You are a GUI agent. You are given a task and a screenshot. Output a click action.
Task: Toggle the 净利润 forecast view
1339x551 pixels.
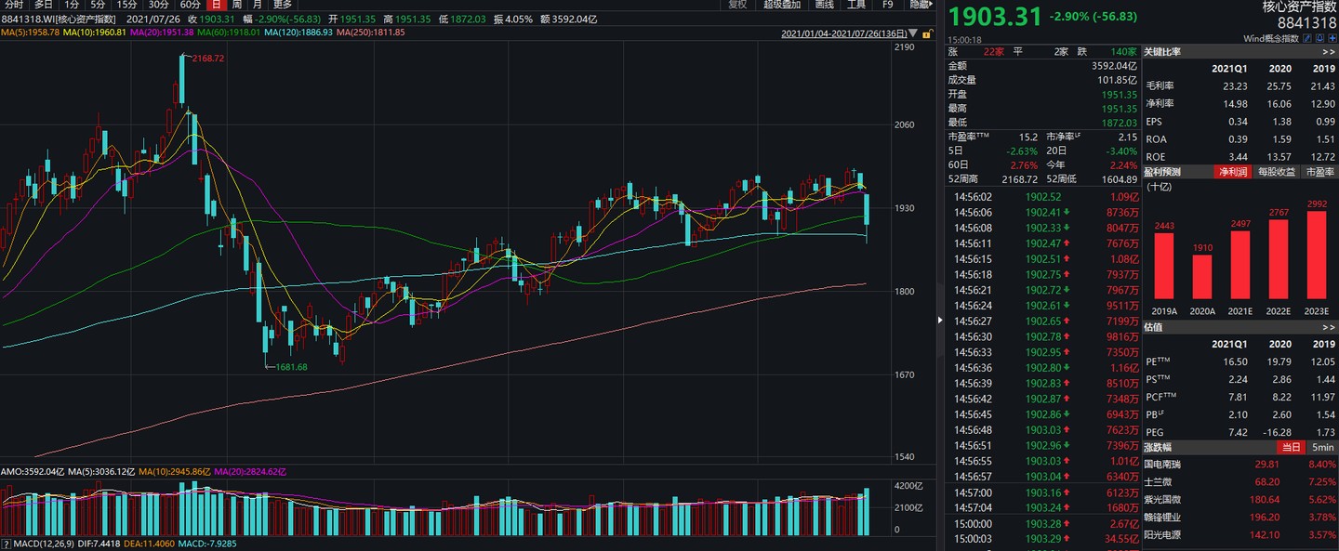1232,172
